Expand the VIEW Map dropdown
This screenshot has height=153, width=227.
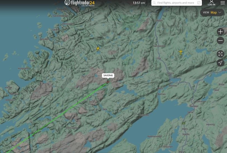(x=212, y=12)
